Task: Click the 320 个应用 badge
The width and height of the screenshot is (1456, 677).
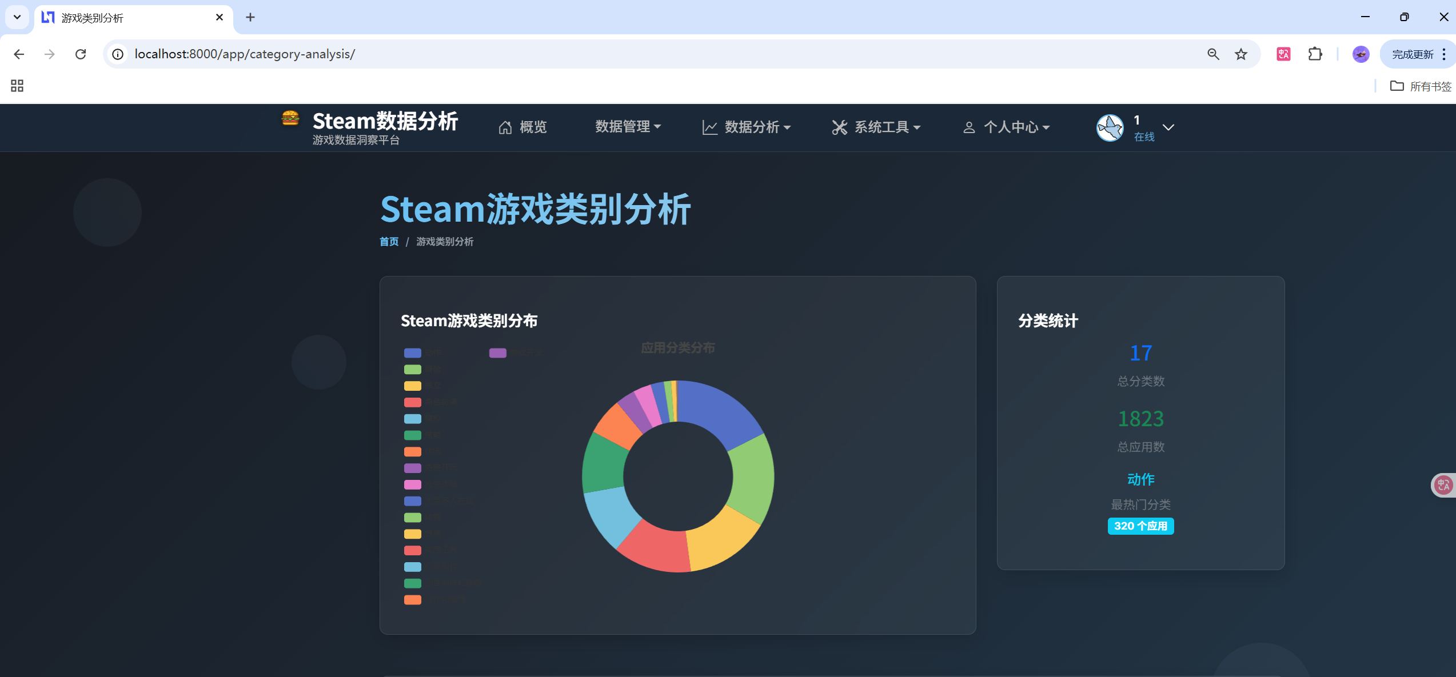Action: click(x=1141, y=526)
